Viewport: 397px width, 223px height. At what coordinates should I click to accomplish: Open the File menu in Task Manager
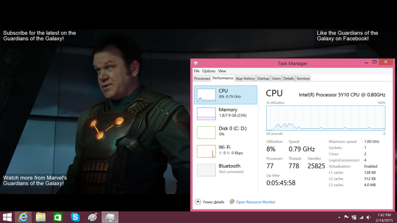coord(196,71)
